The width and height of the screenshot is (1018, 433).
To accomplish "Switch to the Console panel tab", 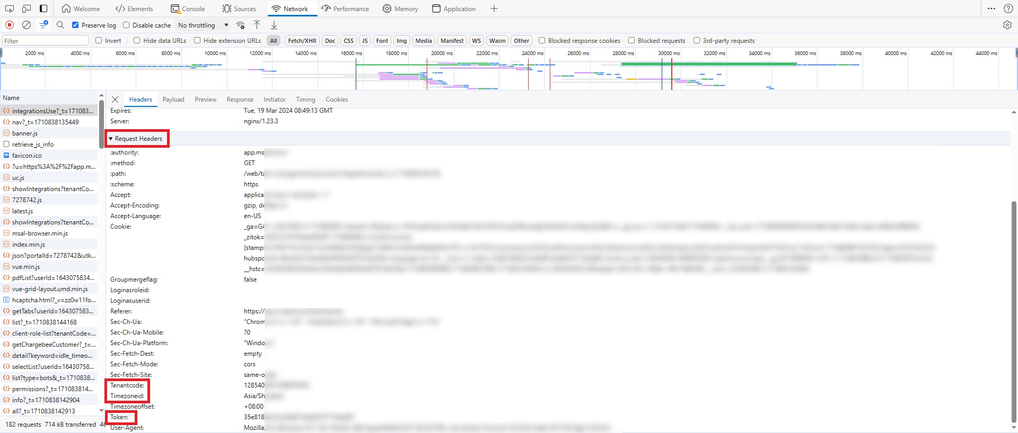I will [188, 8].
